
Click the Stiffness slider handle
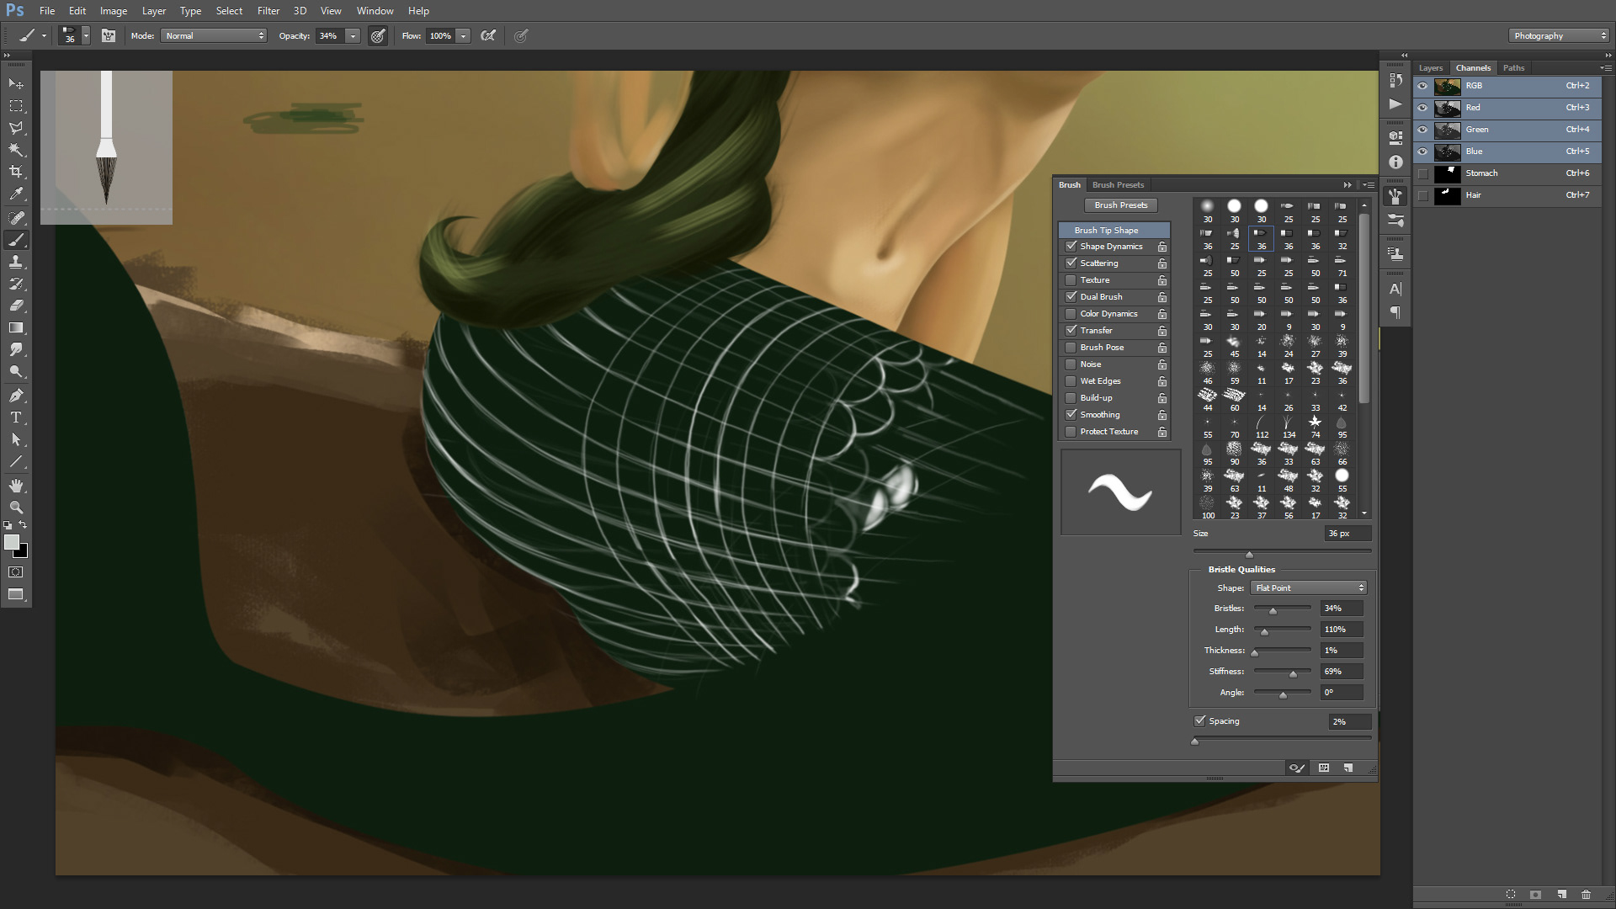[x=1294, y=673]
